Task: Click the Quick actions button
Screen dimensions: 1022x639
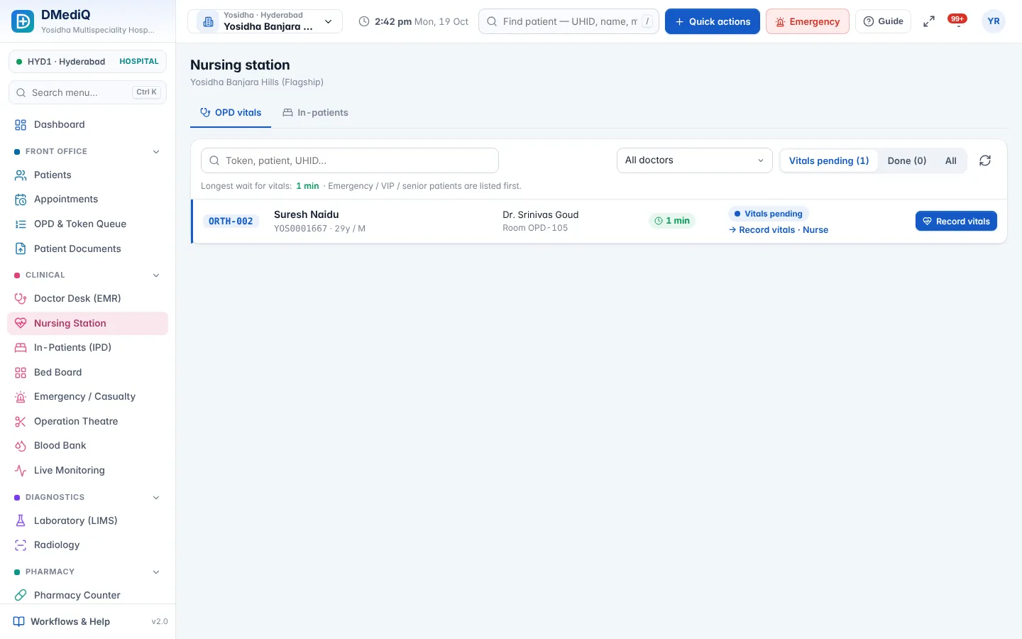Action: point(713,21)
